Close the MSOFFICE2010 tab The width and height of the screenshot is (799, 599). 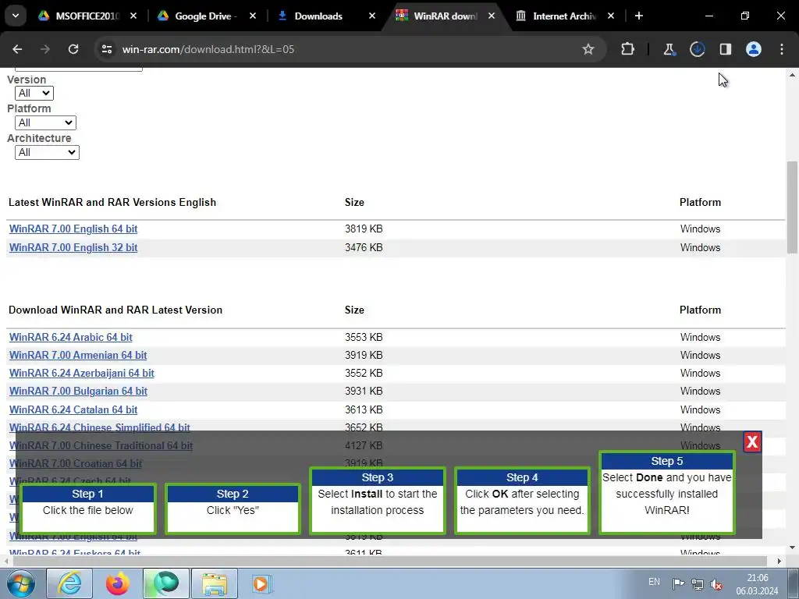133,16
